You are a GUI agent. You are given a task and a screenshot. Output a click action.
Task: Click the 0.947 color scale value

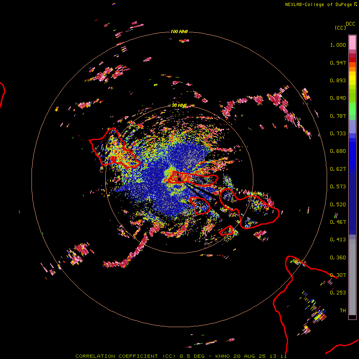[x=338, y=63]
